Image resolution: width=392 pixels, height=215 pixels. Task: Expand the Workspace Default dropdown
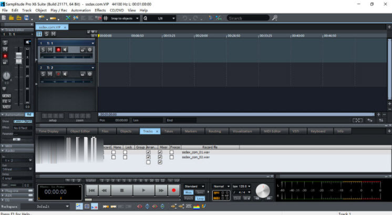[68, 207]
